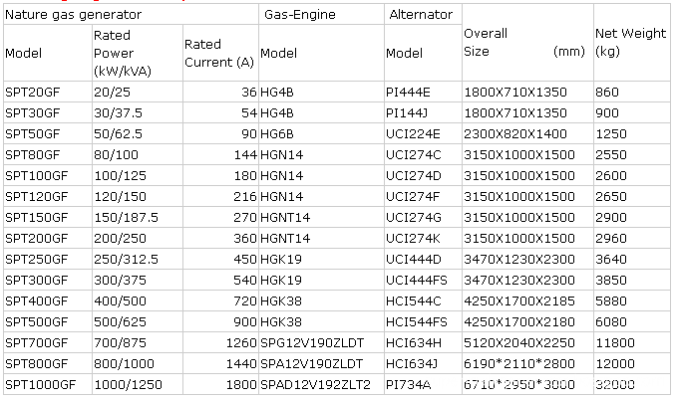Click the Net Weight (kg) header
This screenshot has width=675, height=400.
pyautogui.click(x=631, y=43)
